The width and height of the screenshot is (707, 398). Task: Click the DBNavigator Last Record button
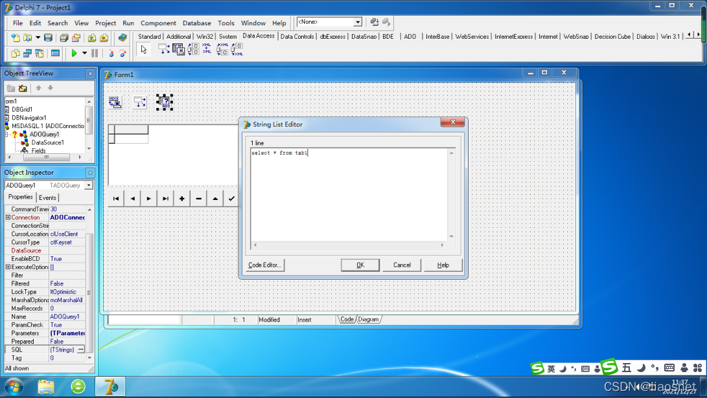click(x=165, y=199)
